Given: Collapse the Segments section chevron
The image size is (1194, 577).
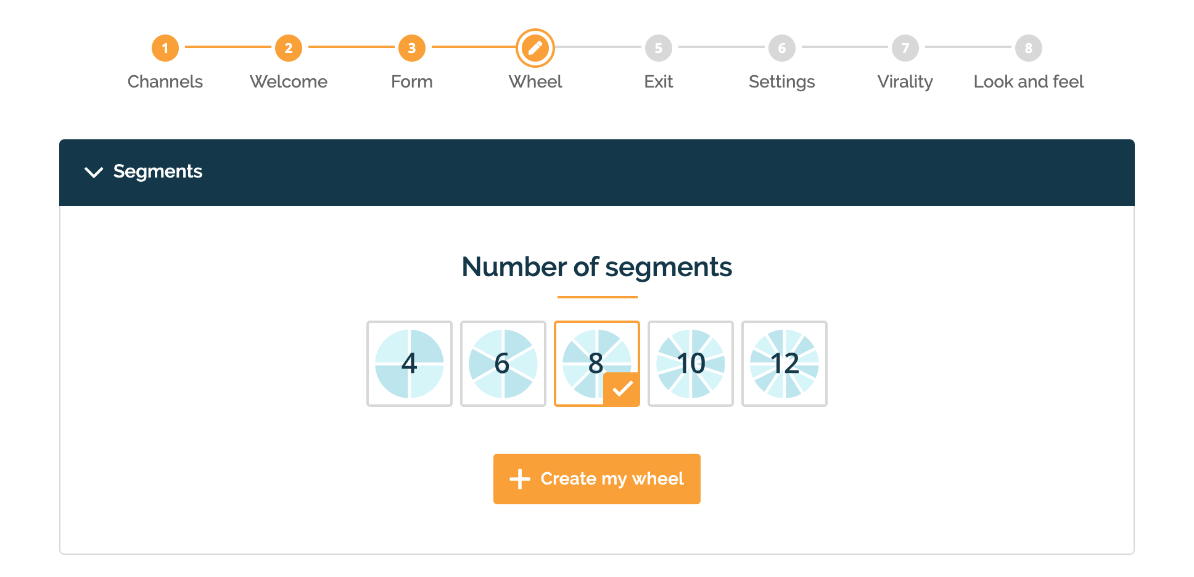Looking at the screenshot, I should point(94,172).
